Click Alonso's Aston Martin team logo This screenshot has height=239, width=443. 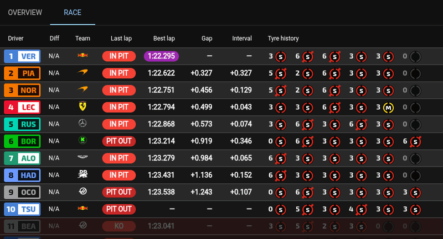83,158
